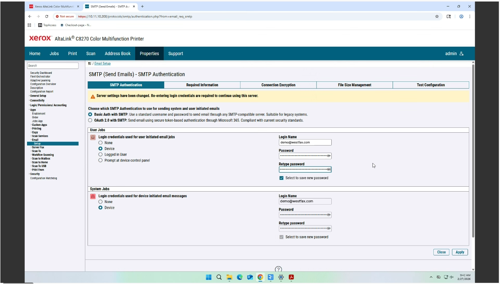Screen dimensions: 500x284
Task: Click the Apply button
Action: click(460, 252)
